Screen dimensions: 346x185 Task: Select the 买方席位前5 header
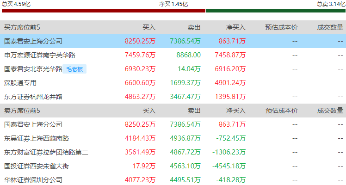pyautogui.click(x=22, y=27)
